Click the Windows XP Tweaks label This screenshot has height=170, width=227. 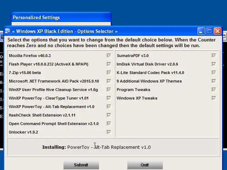(137, 98)
